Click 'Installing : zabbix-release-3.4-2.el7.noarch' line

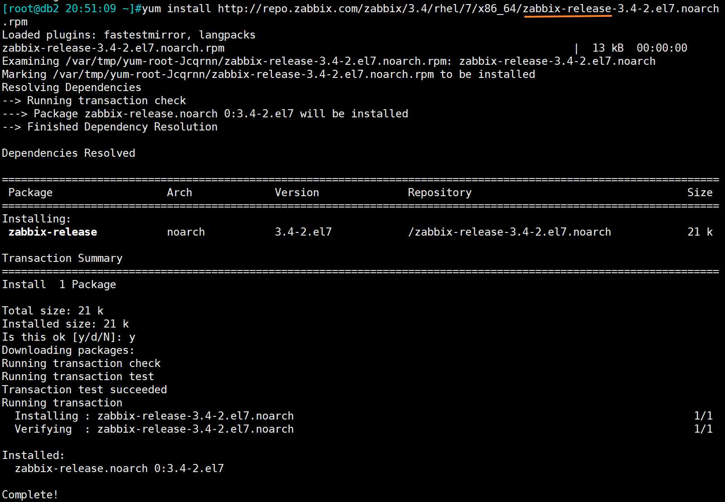[154, 416]
